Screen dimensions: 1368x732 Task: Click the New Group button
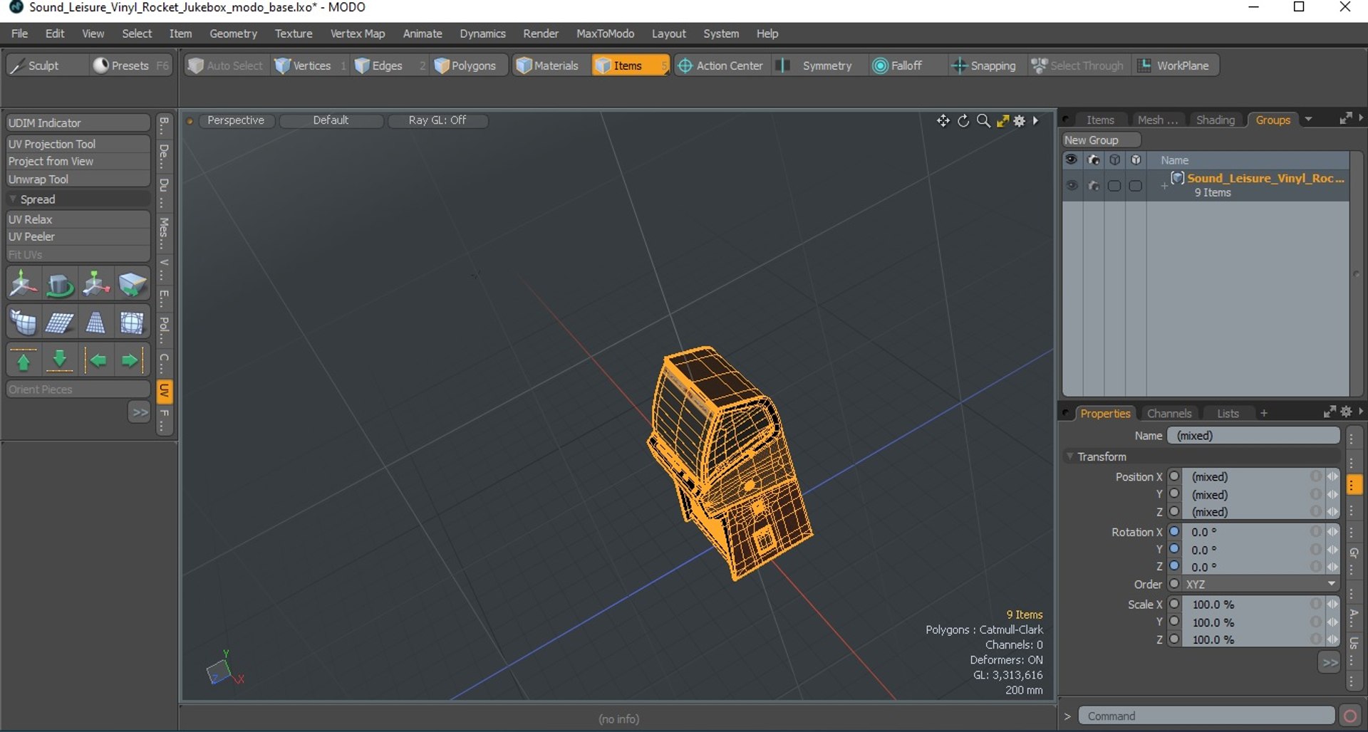[1101, 140]
